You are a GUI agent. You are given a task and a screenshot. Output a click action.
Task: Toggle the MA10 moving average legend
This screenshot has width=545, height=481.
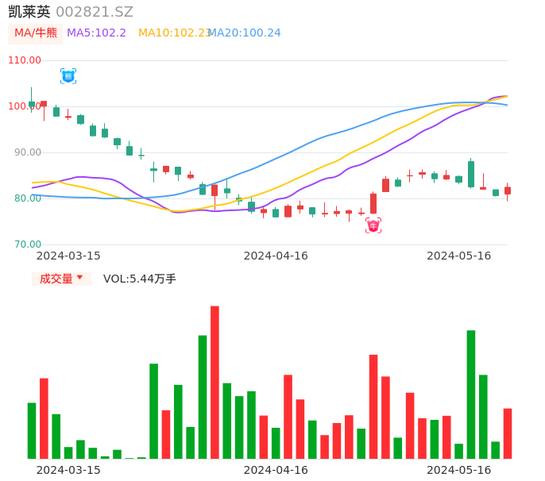click(x=173, y=33)
